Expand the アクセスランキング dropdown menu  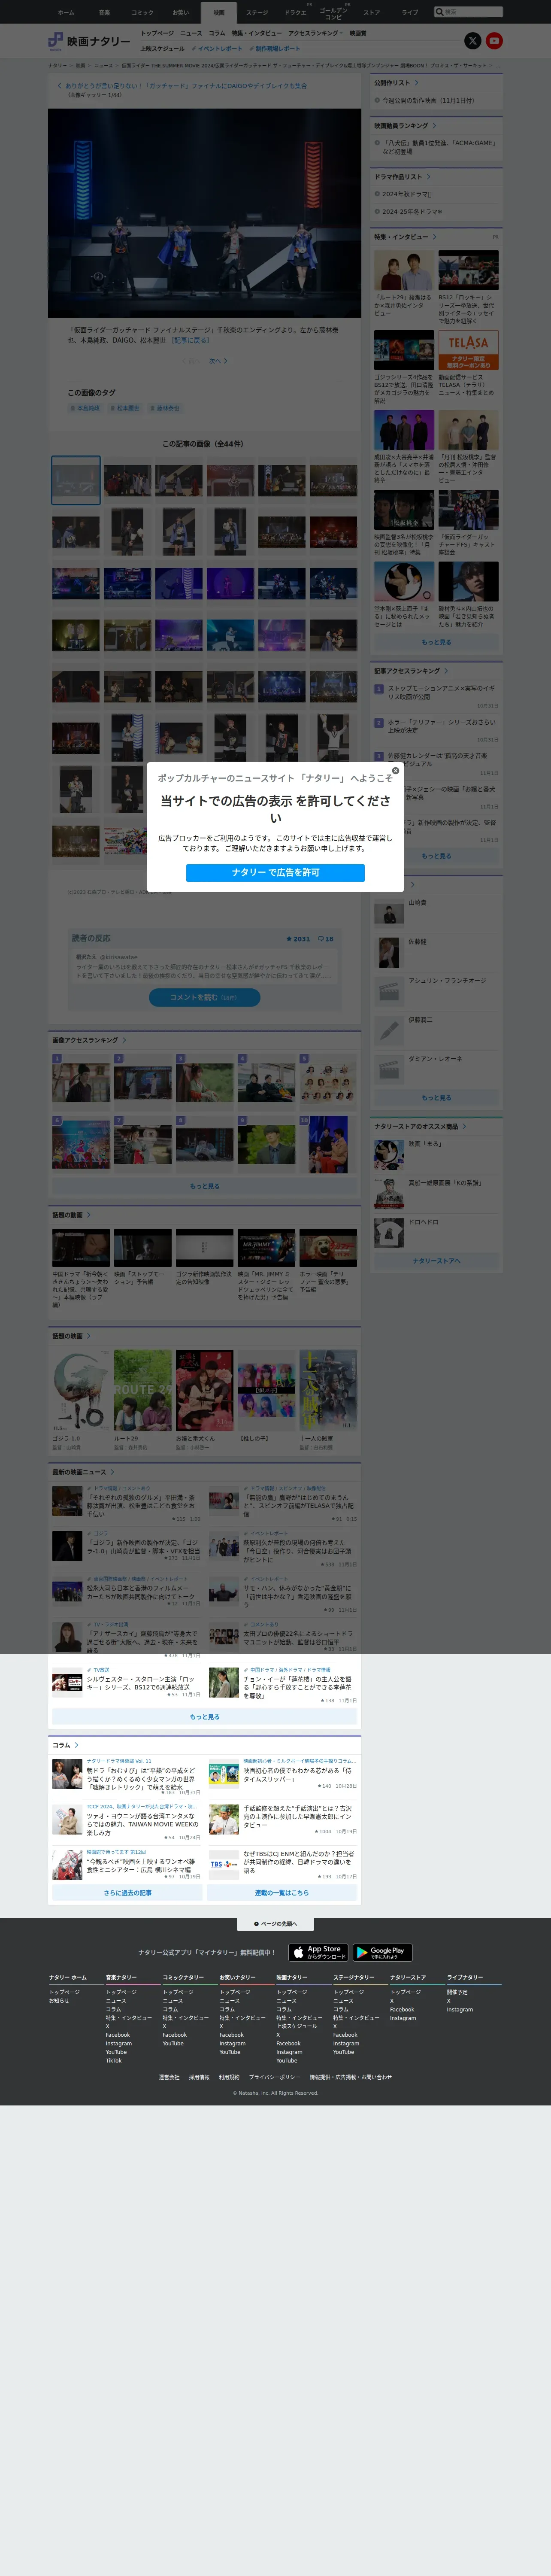(315, 33)
